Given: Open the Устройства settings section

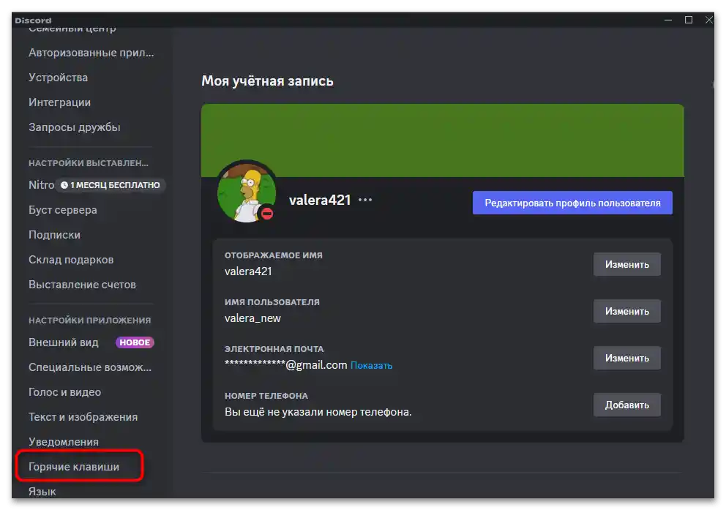Looking at the screenshot, I should pyautogui.click(x=59, y=77).
